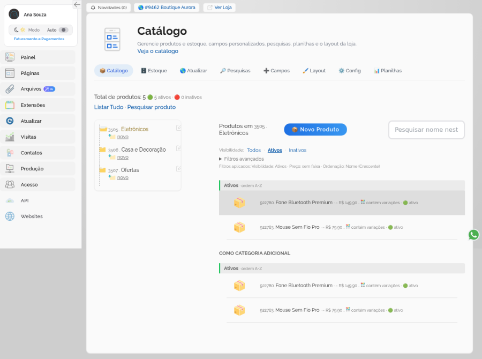Screen dimensions: 482x359
Task: Click moon and sun mode icon
Action: click(19, 30)
